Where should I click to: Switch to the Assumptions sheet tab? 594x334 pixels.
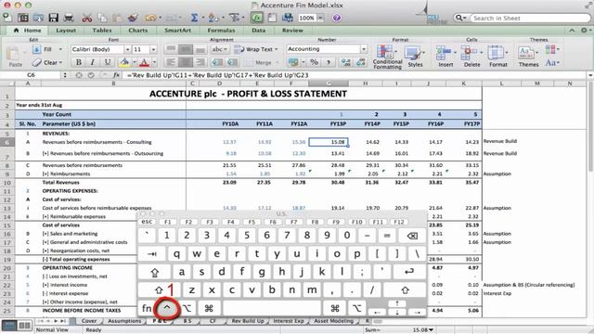pyautogui.click(x=124, y=321)
